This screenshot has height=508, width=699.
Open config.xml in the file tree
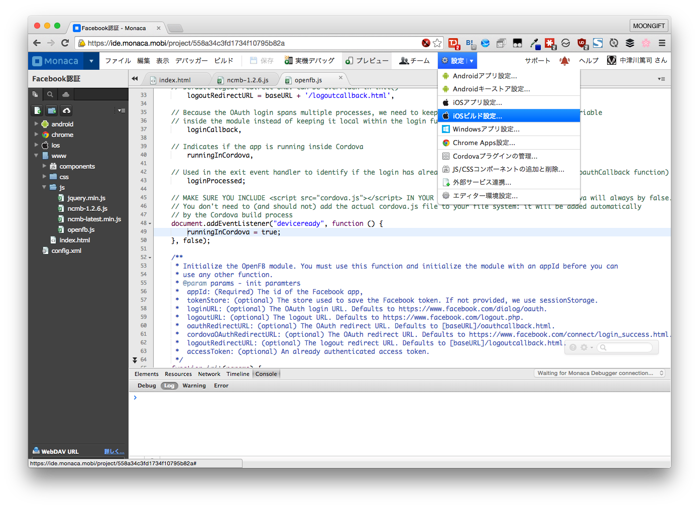[66, 251]
